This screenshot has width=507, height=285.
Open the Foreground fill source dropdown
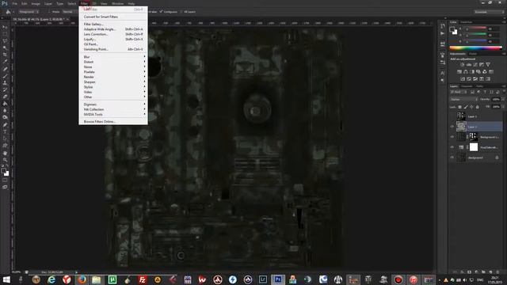click(29, 12)
